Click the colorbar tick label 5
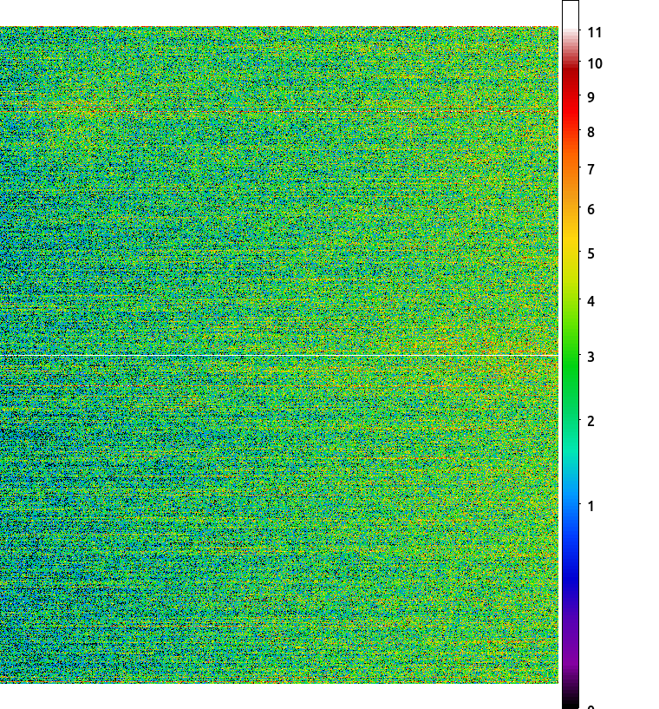Image resolution: width=659 pixels, height=709 pixels. pyautogui.click(x=590, y=253)
